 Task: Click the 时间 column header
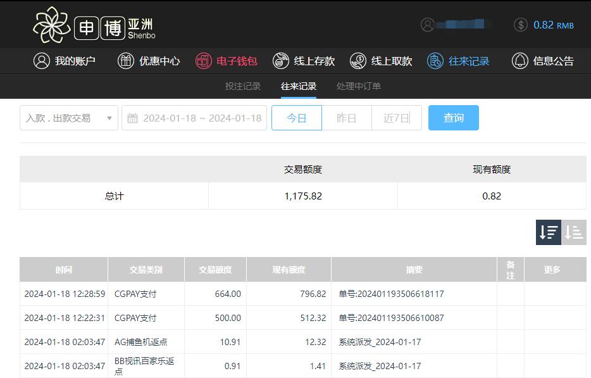[64, 270]
